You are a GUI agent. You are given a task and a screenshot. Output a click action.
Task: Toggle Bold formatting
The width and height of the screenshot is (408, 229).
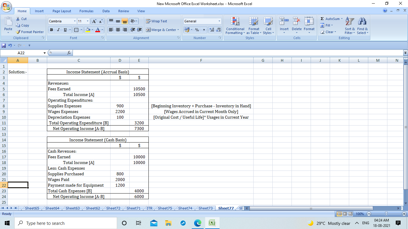point(52,30)
